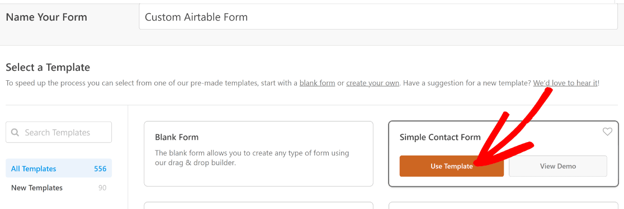Select the Simple Contact Form title
The width and height of the screenshot is (624, 209).
click(440, 137)
